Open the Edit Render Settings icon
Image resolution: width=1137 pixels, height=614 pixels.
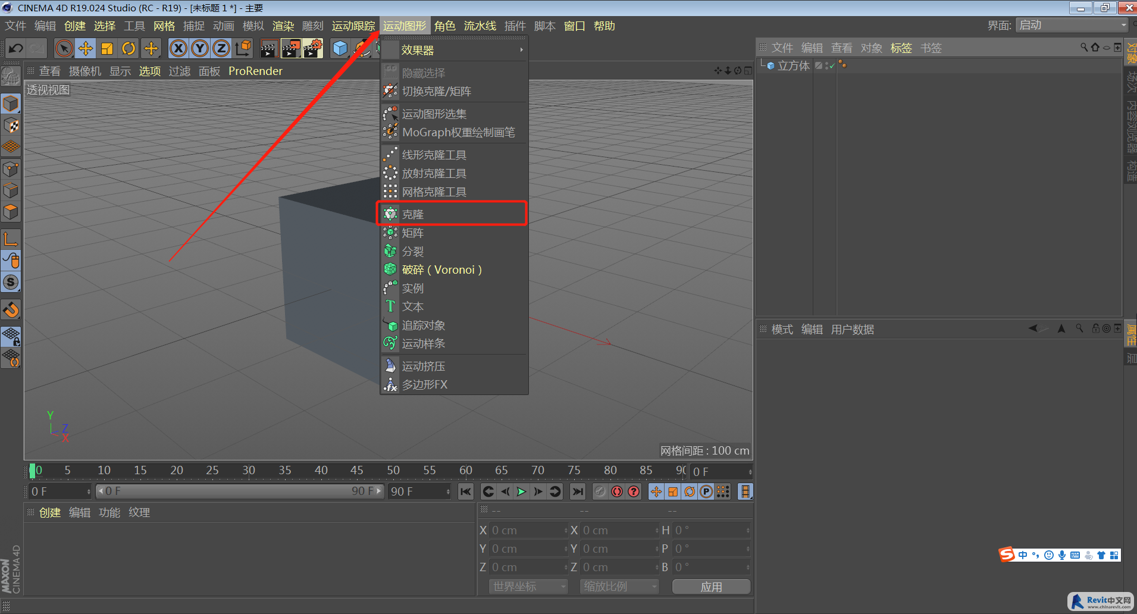312,48
